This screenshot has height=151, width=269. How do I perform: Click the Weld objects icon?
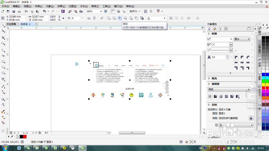click(x=109, y=18)
